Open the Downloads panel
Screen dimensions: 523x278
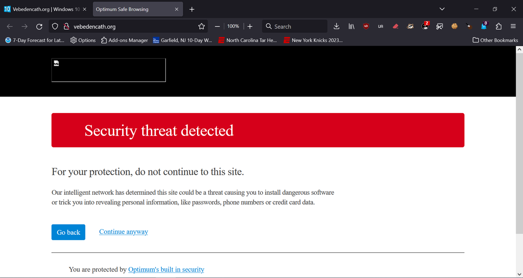pos(336,27)
